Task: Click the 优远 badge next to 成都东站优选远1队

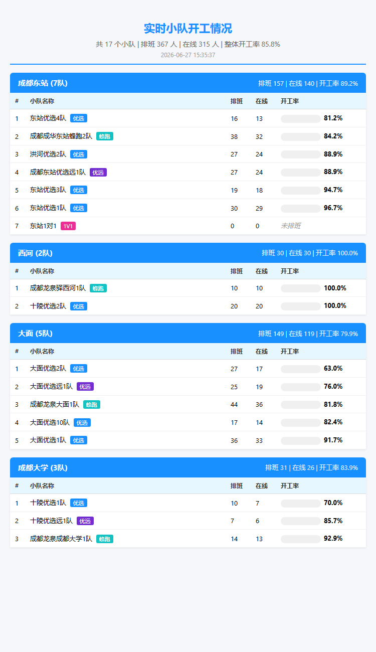Action: tap(98, 172)
